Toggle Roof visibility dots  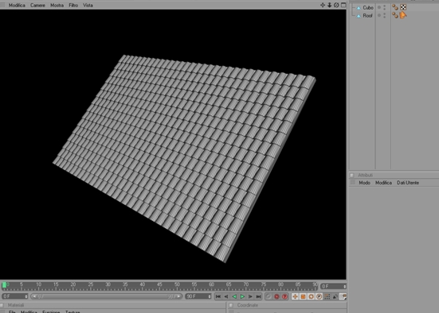pos(384,15)
